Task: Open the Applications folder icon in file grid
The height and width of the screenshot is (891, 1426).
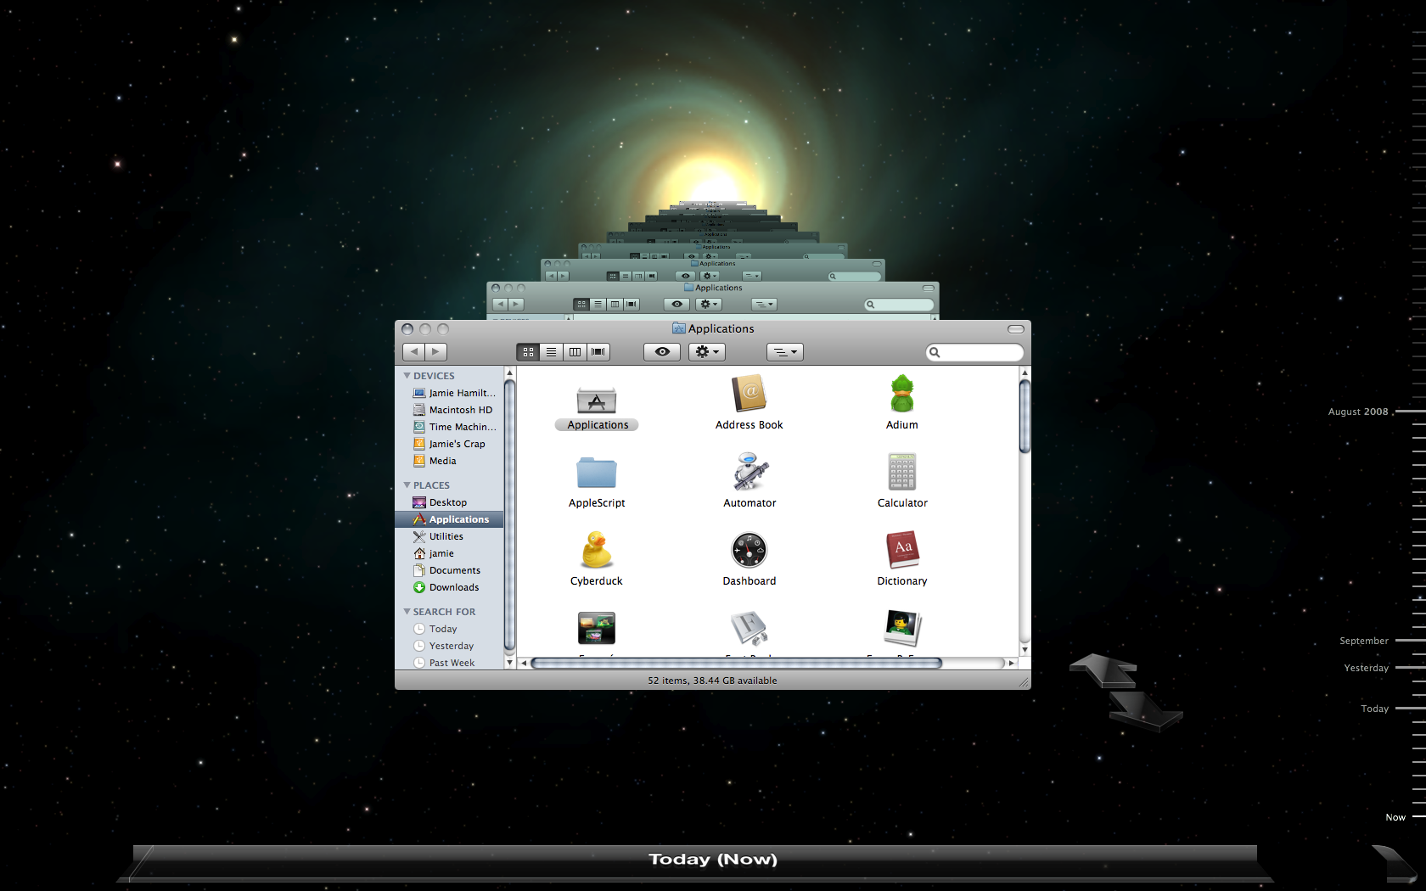Action: 597,401
